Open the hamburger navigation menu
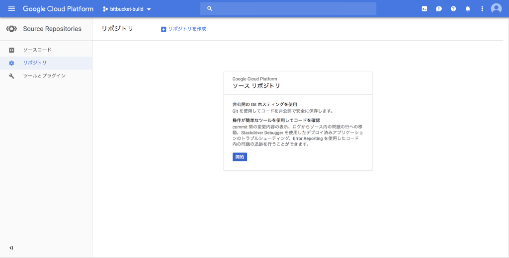The height and width of the screenshot is (258, 509). [x=11, y=9]
